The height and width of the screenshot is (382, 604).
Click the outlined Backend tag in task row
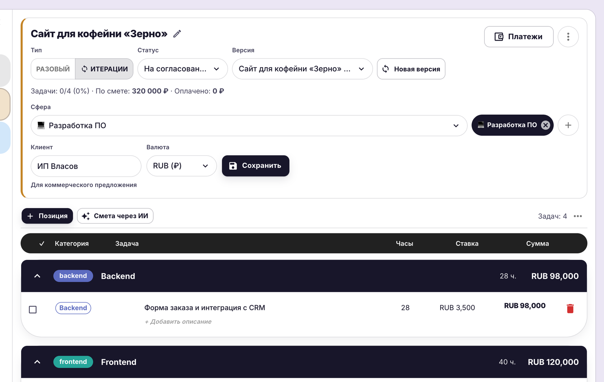click(73, 308)
